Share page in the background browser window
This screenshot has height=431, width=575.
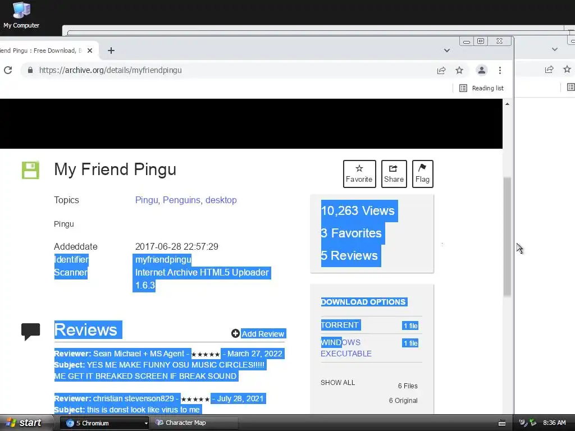549,69
